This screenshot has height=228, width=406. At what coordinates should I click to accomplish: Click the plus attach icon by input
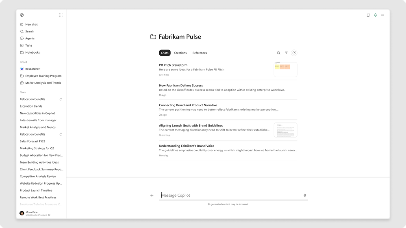point(152,196)
